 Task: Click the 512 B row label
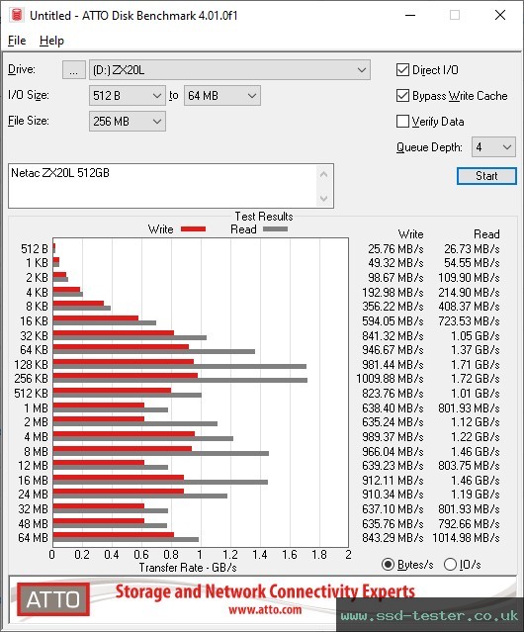tap(35, 248)
